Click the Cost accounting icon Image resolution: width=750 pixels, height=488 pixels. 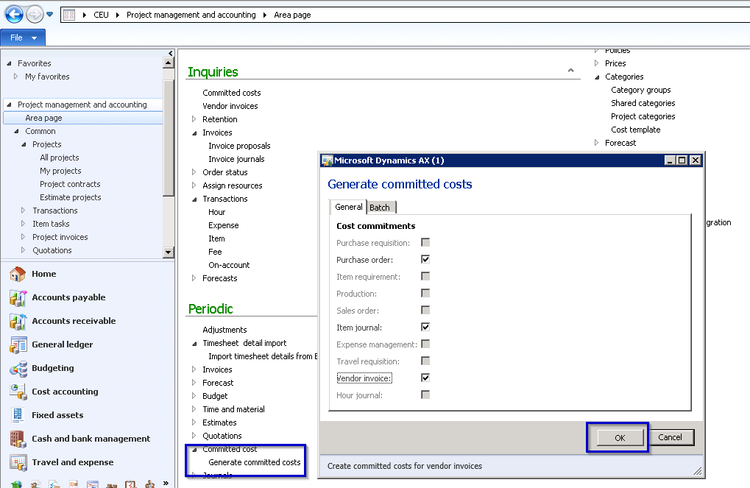coord(18,392)
